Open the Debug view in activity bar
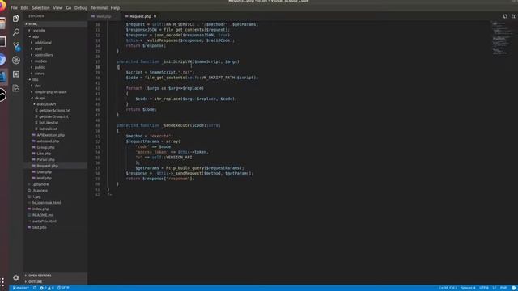 [x=16, y=60]
